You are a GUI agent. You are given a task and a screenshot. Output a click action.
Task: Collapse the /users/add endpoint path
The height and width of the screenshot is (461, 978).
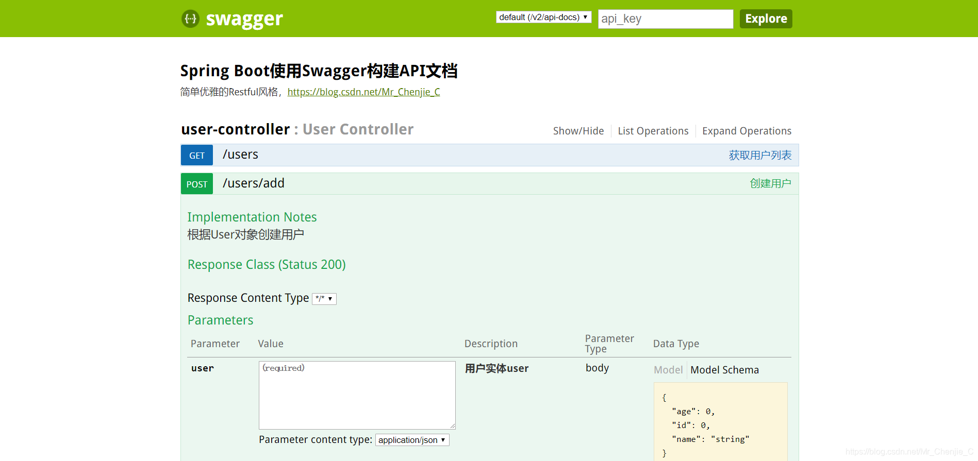pos(253,183)
